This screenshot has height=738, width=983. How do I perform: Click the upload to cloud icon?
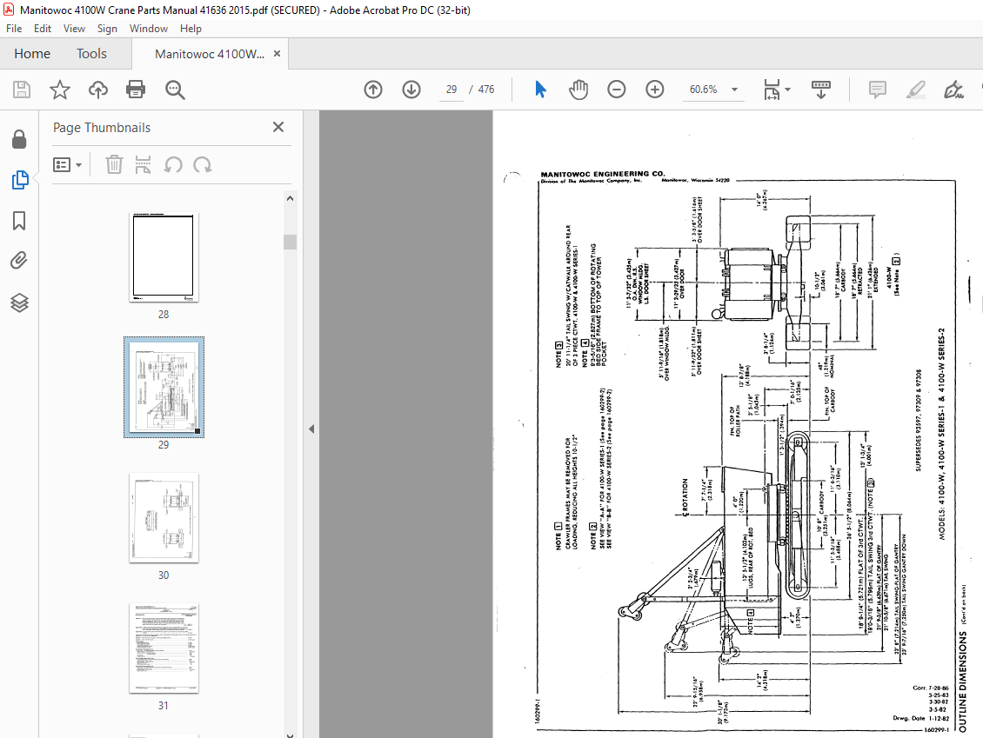coord(97,90)
